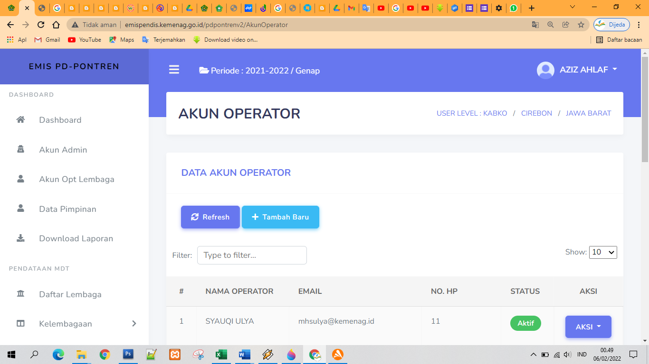The height and width of the screenshot is (364, 649).
Task: Click the browser Home icon
Action: [56, 25]
